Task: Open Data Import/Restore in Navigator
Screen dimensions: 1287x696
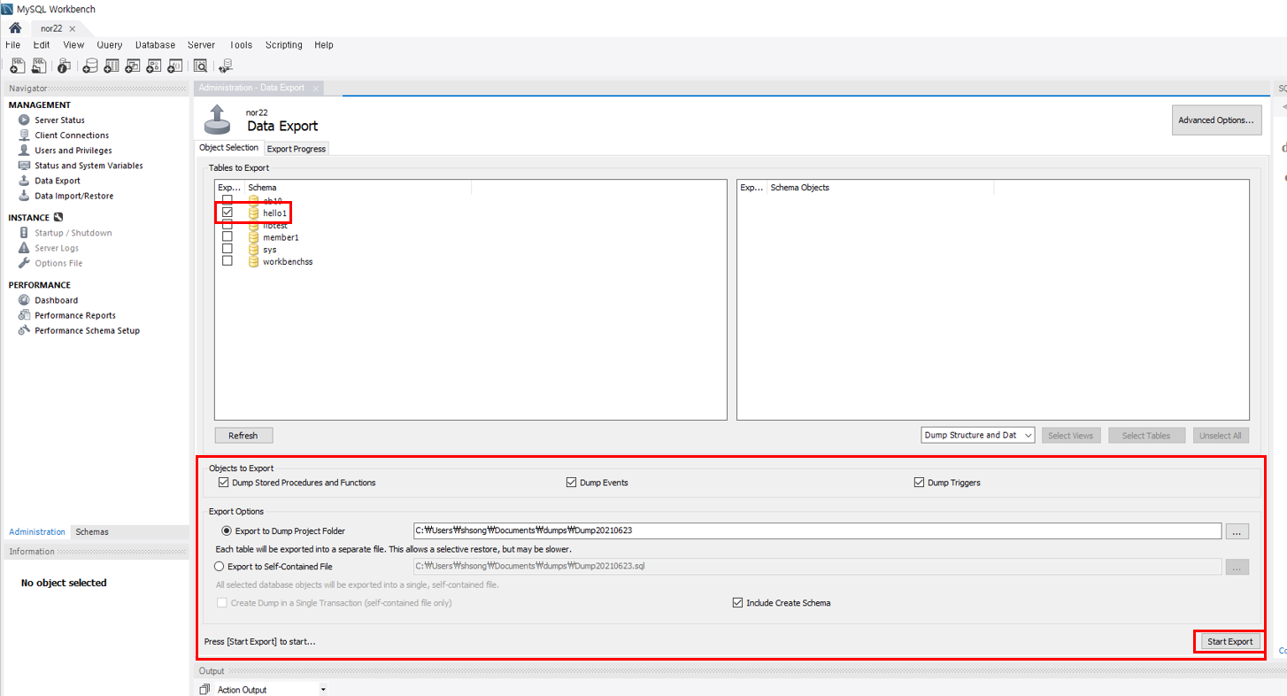Action: click(x=73, y=196)
